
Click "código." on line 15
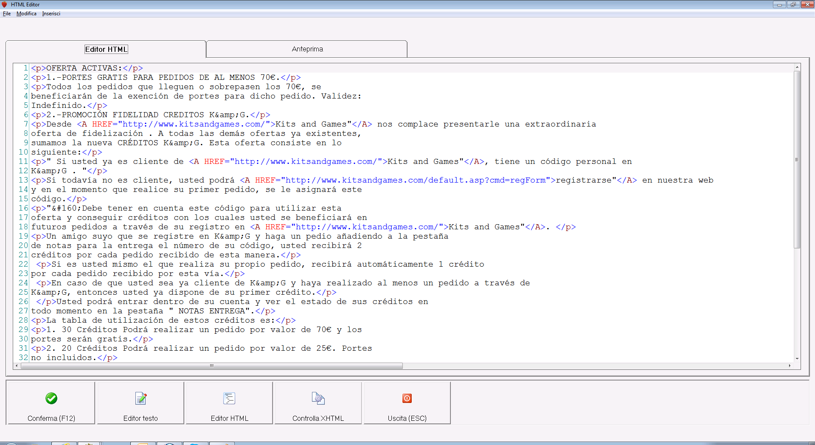click(x=48, y=199)
